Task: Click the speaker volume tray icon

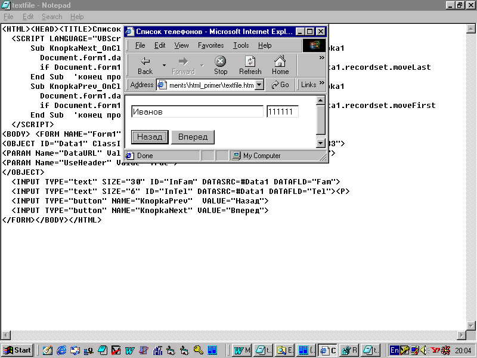Action: 424,350
